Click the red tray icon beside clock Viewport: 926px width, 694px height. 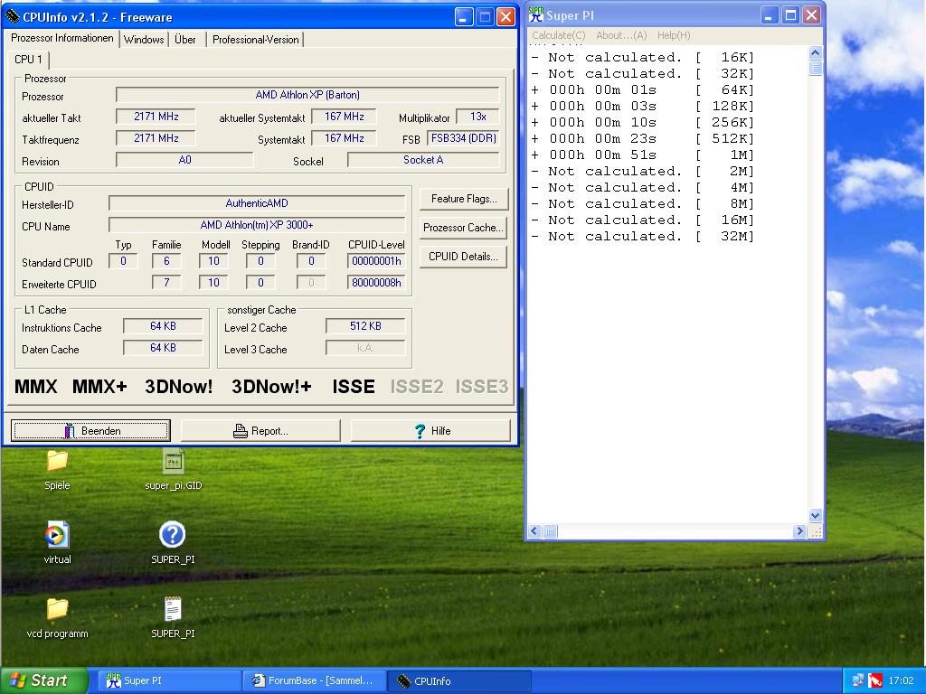click(875, 680)
